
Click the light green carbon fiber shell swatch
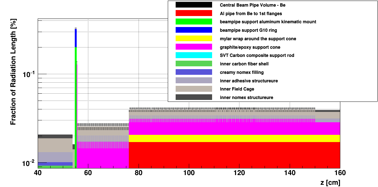point(194,64)
